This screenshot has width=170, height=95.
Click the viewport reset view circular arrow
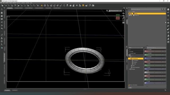[123, 23]
